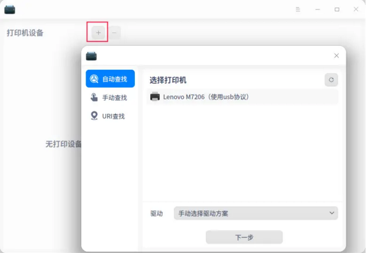
Task: Select the Lenovo M7206 printer entry
Action: (x=242, y=97)
